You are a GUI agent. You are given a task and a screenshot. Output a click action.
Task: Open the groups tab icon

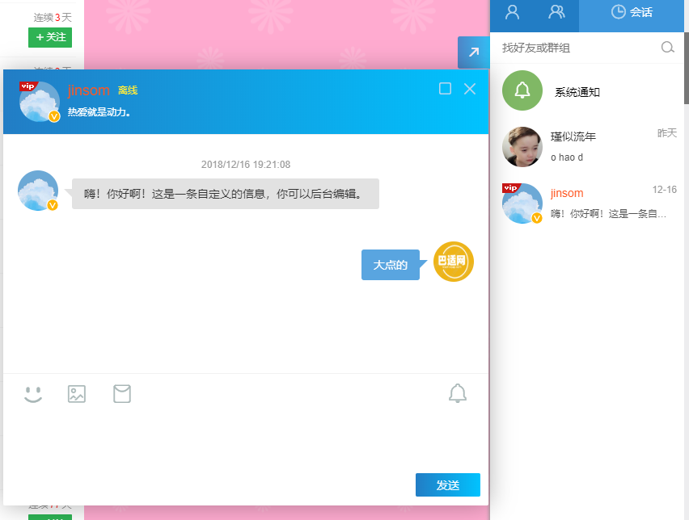pos(556,12)
